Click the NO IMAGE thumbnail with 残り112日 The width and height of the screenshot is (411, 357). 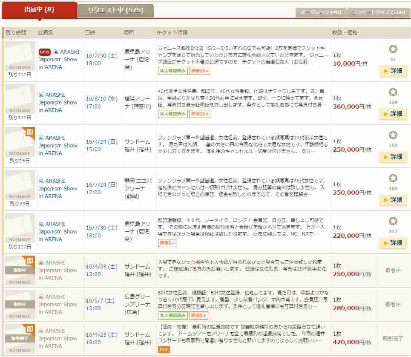(x=20, y=228)
